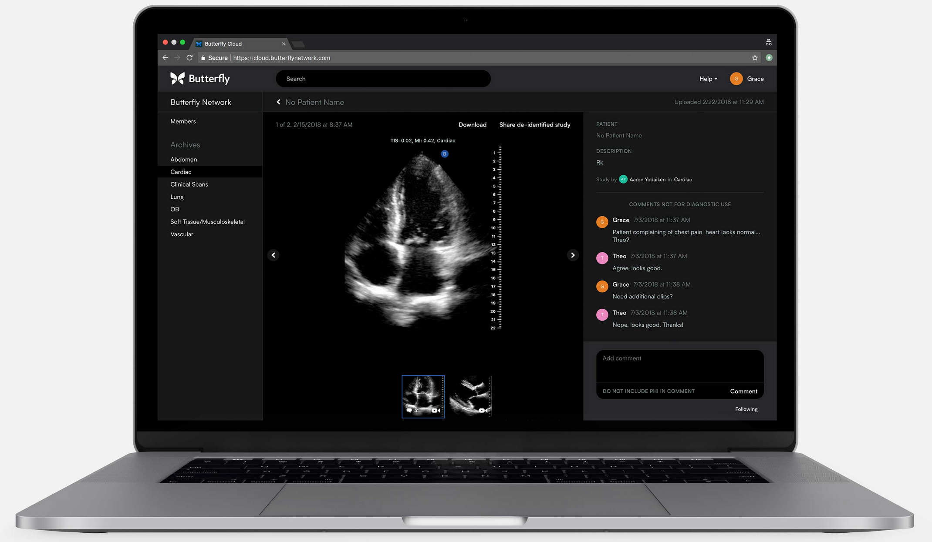This screenshot has width=932, height=542.
Task: Click the blue B orientation marker
Action: pos(444,154)
